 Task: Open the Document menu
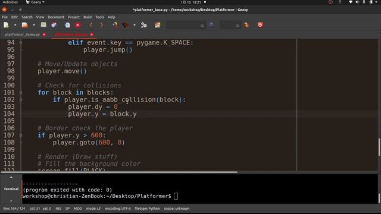[x=56, y=17]
